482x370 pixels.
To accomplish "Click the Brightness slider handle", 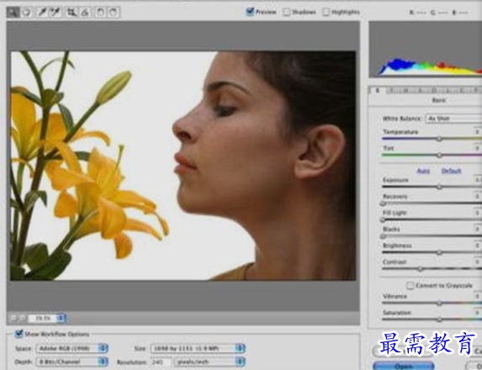I will 439,252.
